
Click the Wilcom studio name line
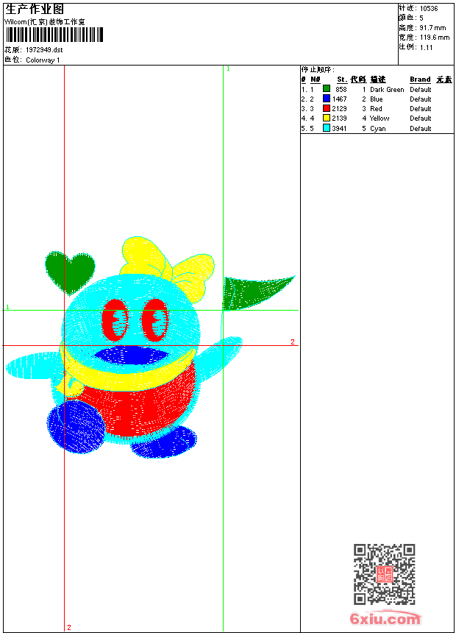(45, 22)
